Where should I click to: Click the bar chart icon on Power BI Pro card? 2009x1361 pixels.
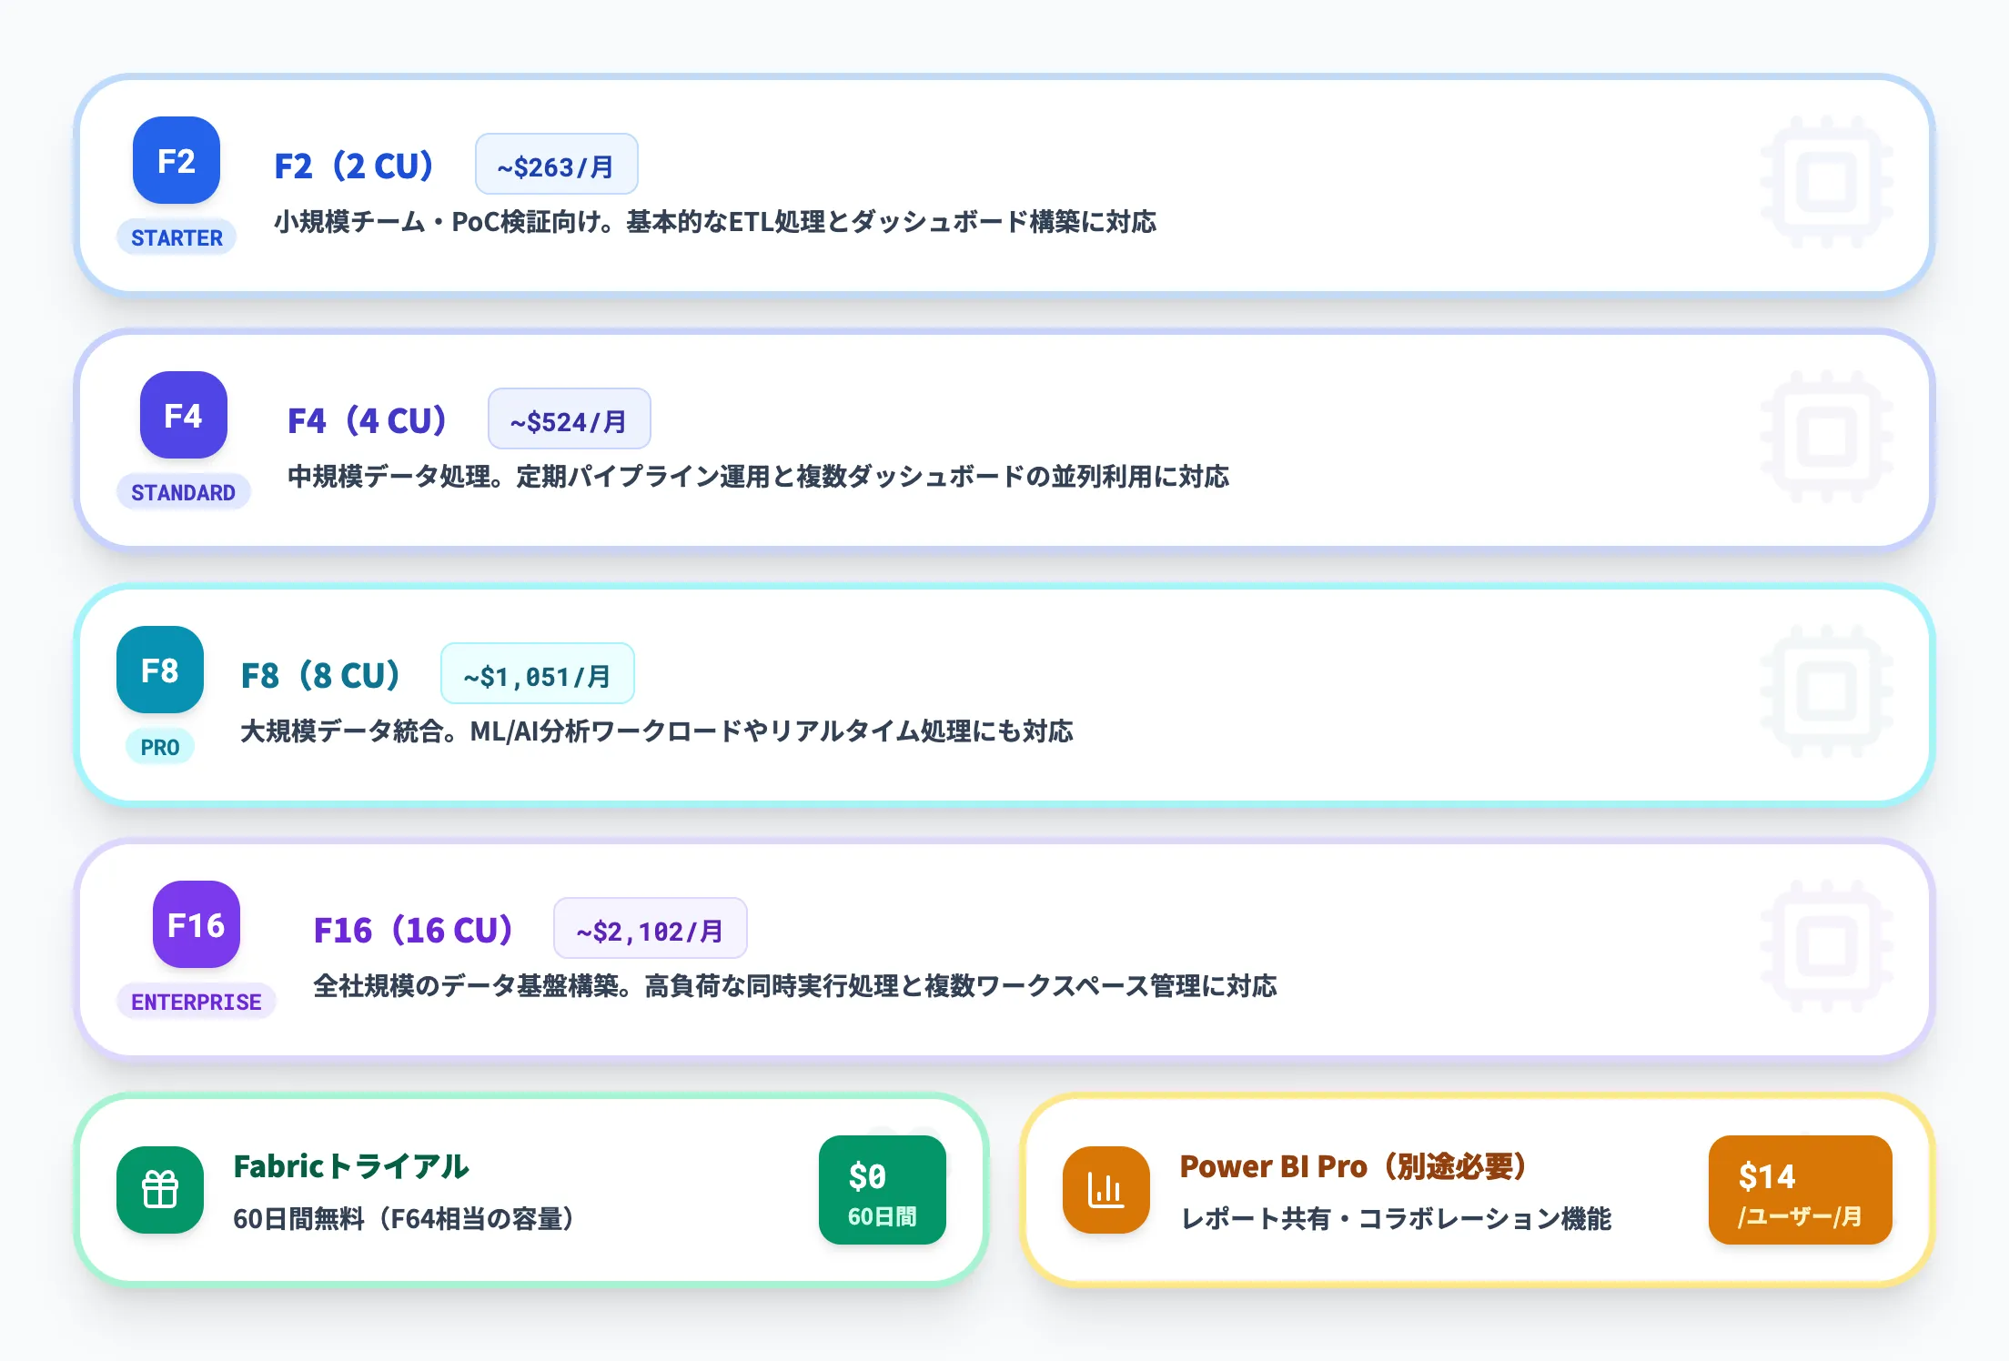coord(1105,1190)
